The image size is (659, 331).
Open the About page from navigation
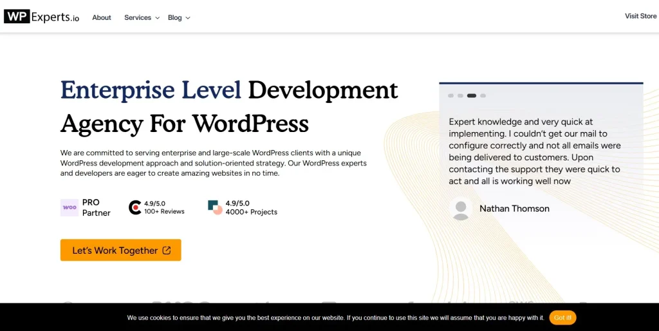point(102,17)
